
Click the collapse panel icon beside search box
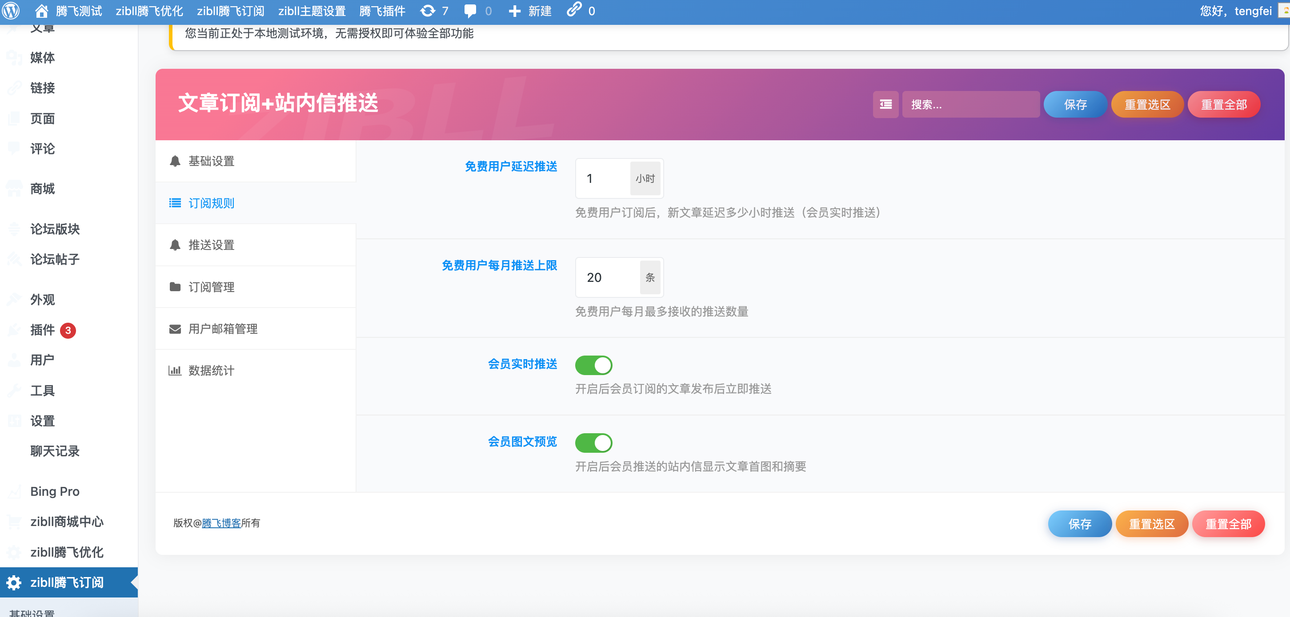click(x=885, y=104)
